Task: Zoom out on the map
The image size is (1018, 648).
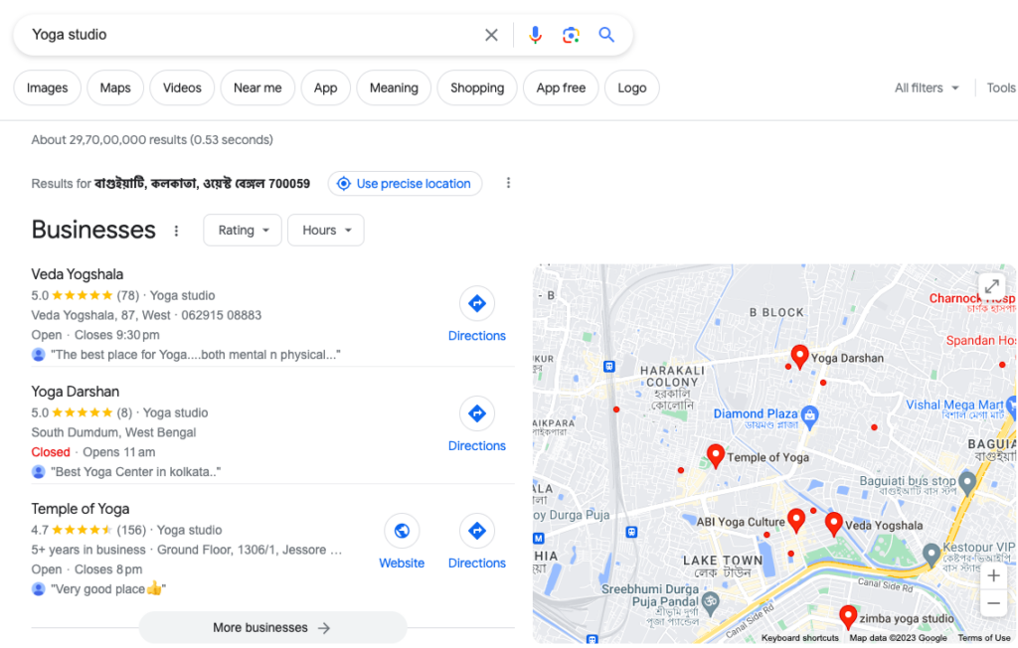Action: 993,603
